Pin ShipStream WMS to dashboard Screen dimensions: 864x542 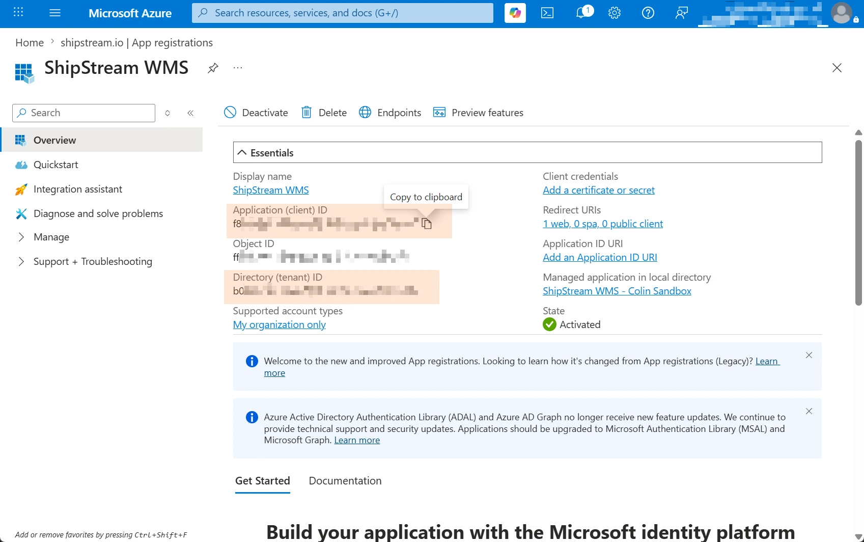click(213, 68)
